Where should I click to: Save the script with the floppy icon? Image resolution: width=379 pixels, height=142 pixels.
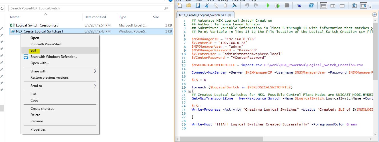(198, 5)
